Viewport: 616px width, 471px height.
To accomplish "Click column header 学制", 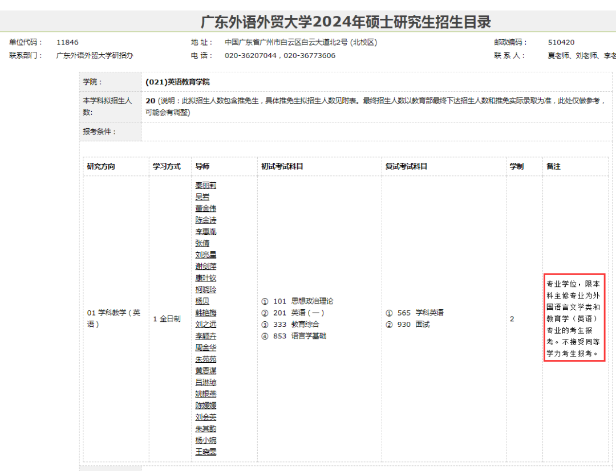I will pyautogui.click(x=517, y=166).
